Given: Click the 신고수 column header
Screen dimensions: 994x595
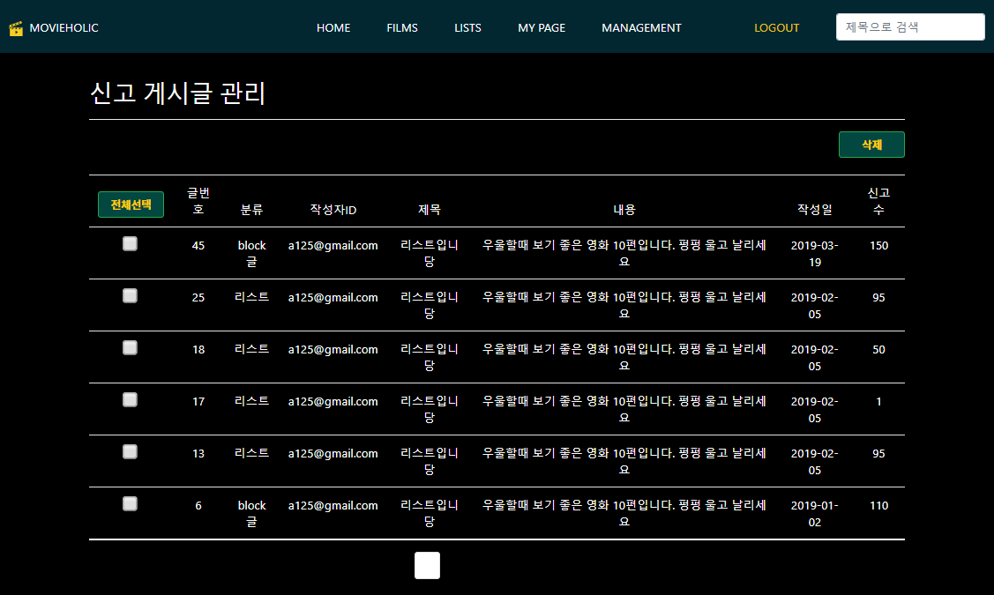Looking at the screenshot, I should (x=878, y=201).
